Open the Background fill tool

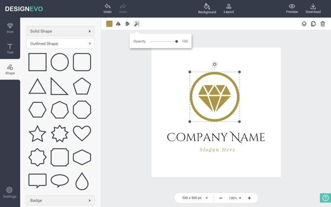(207, 6)
